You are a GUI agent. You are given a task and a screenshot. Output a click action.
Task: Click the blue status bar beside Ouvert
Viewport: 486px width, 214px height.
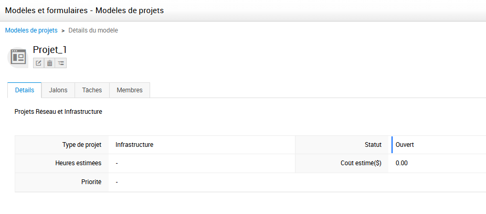click(x=392, y=145)
